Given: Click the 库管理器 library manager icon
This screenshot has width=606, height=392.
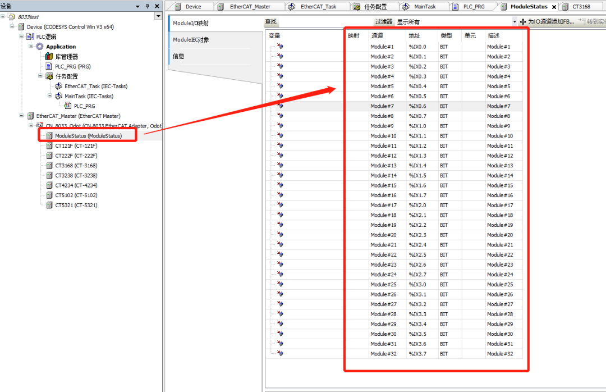Looking at the screenshot, I should [49, 57].
